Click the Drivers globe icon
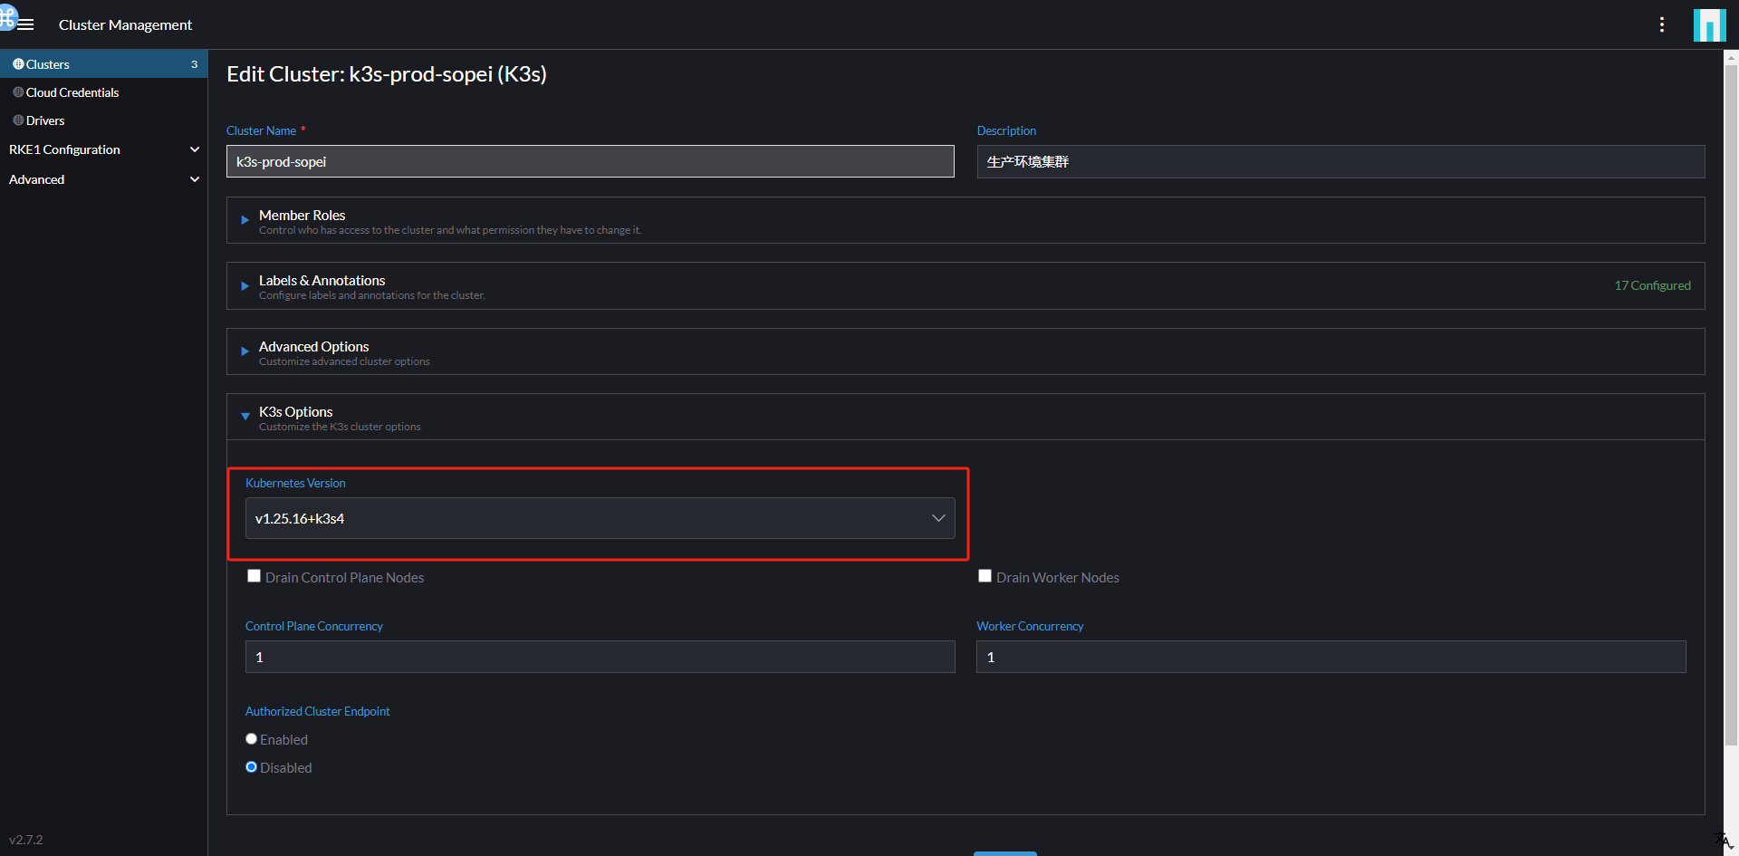1739x856 pixels. point(18,120)
